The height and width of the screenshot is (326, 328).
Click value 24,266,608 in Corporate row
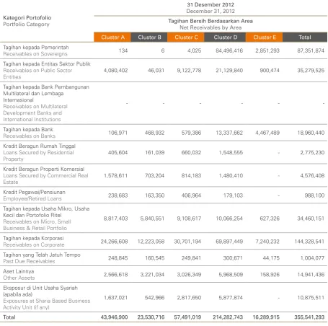(114, 242)
